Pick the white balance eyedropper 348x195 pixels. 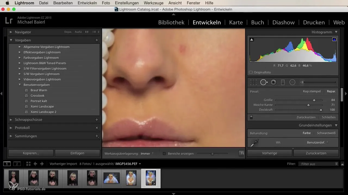point(254,143)
